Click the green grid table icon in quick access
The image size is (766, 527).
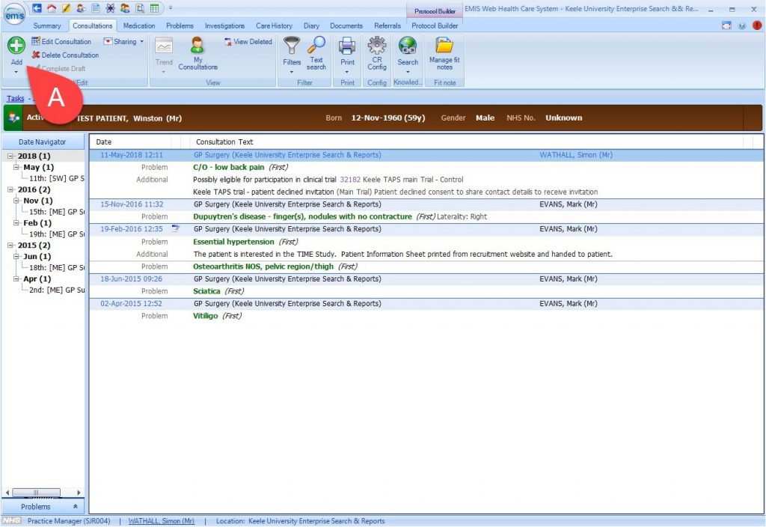coord(154,8)
